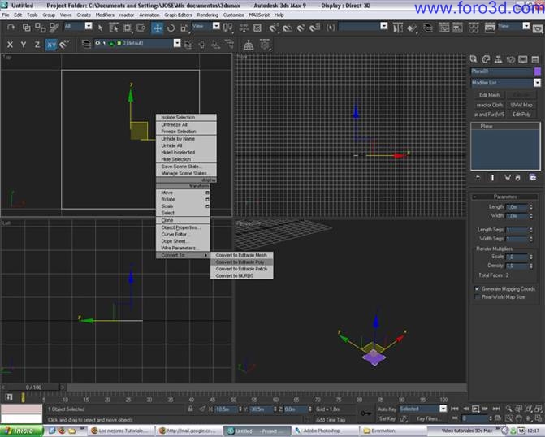Screen dimensions: 545x437
Task: Open the selection filter All dropdown
Action: [89, 26]
